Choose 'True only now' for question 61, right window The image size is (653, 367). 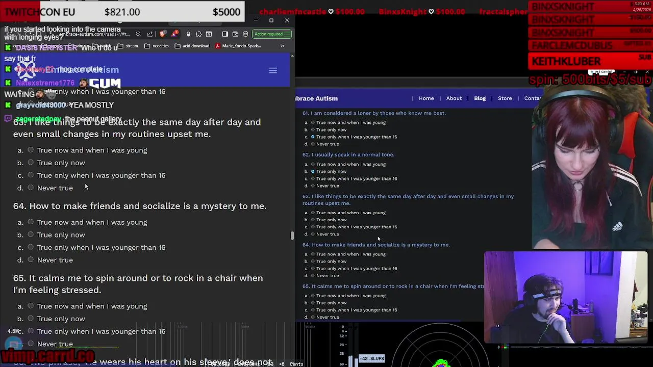[313, 129]
